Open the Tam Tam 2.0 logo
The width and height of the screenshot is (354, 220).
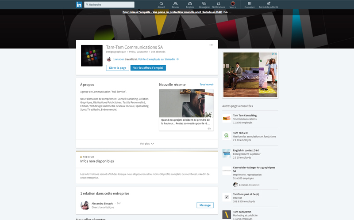click(227, 136)
